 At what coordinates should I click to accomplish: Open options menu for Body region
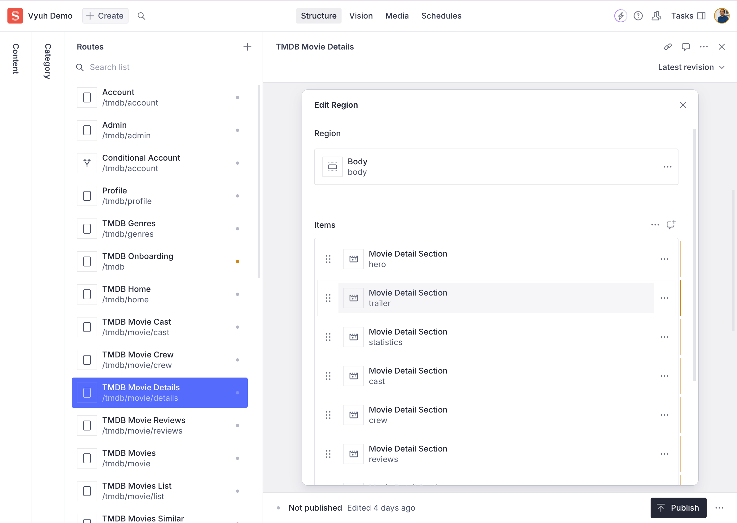[x=667, y=167]
